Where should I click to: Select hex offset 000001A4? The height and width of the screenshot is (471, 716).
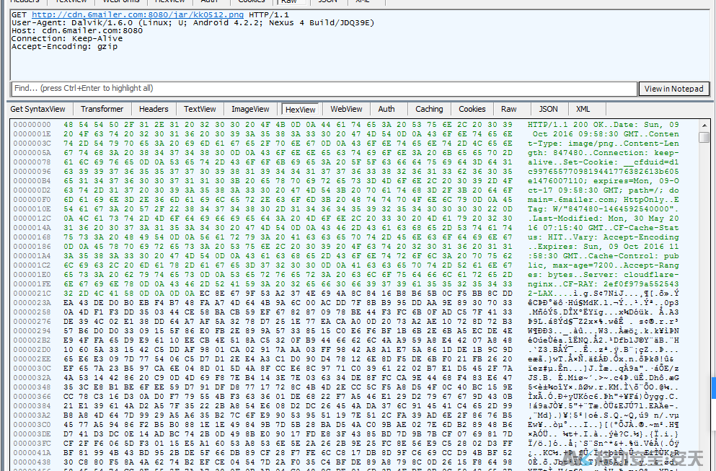(32, 256)
